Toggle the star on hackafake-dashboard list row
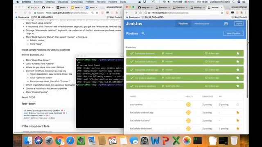This screenshot has width=262, height=147. tap(237, 129)
